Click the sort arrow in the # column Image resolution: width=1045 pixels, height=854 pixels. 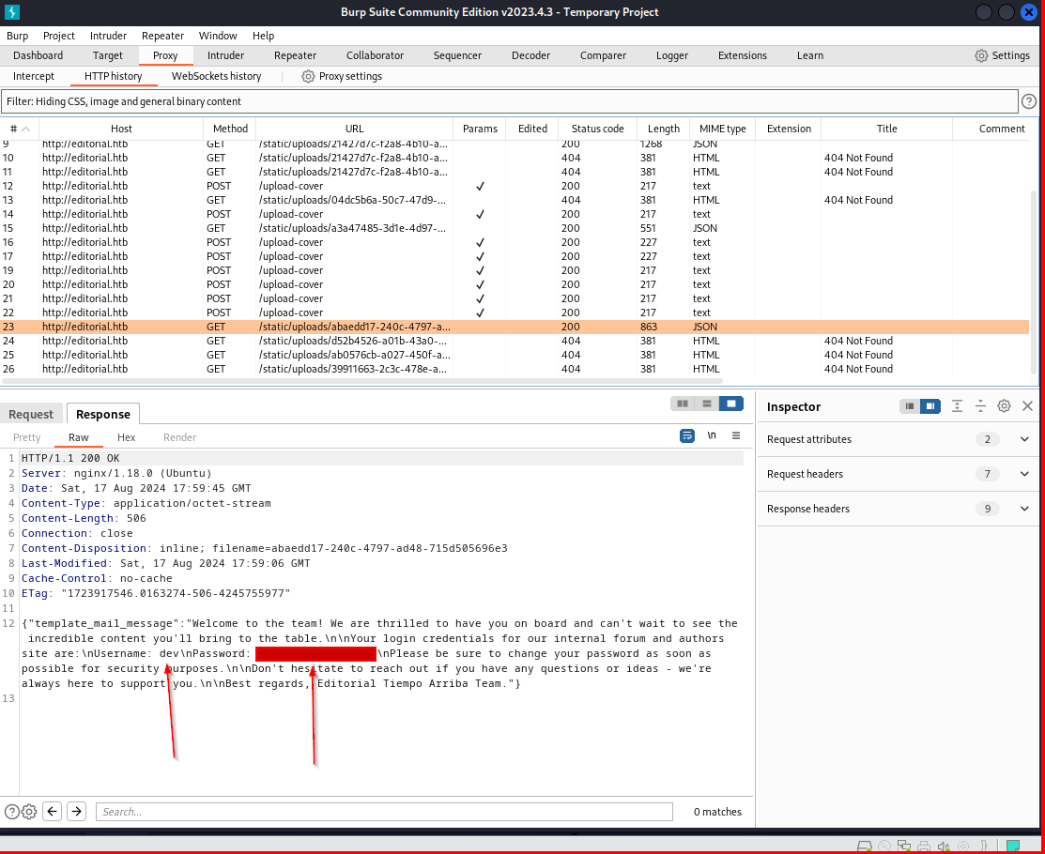(x=26, y=129)
